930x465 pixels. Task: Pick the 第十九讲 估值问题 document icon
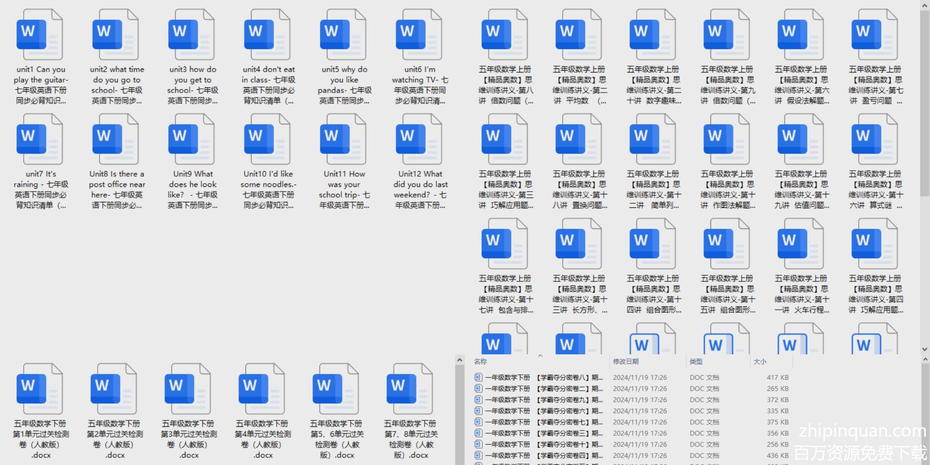[801, 139]
